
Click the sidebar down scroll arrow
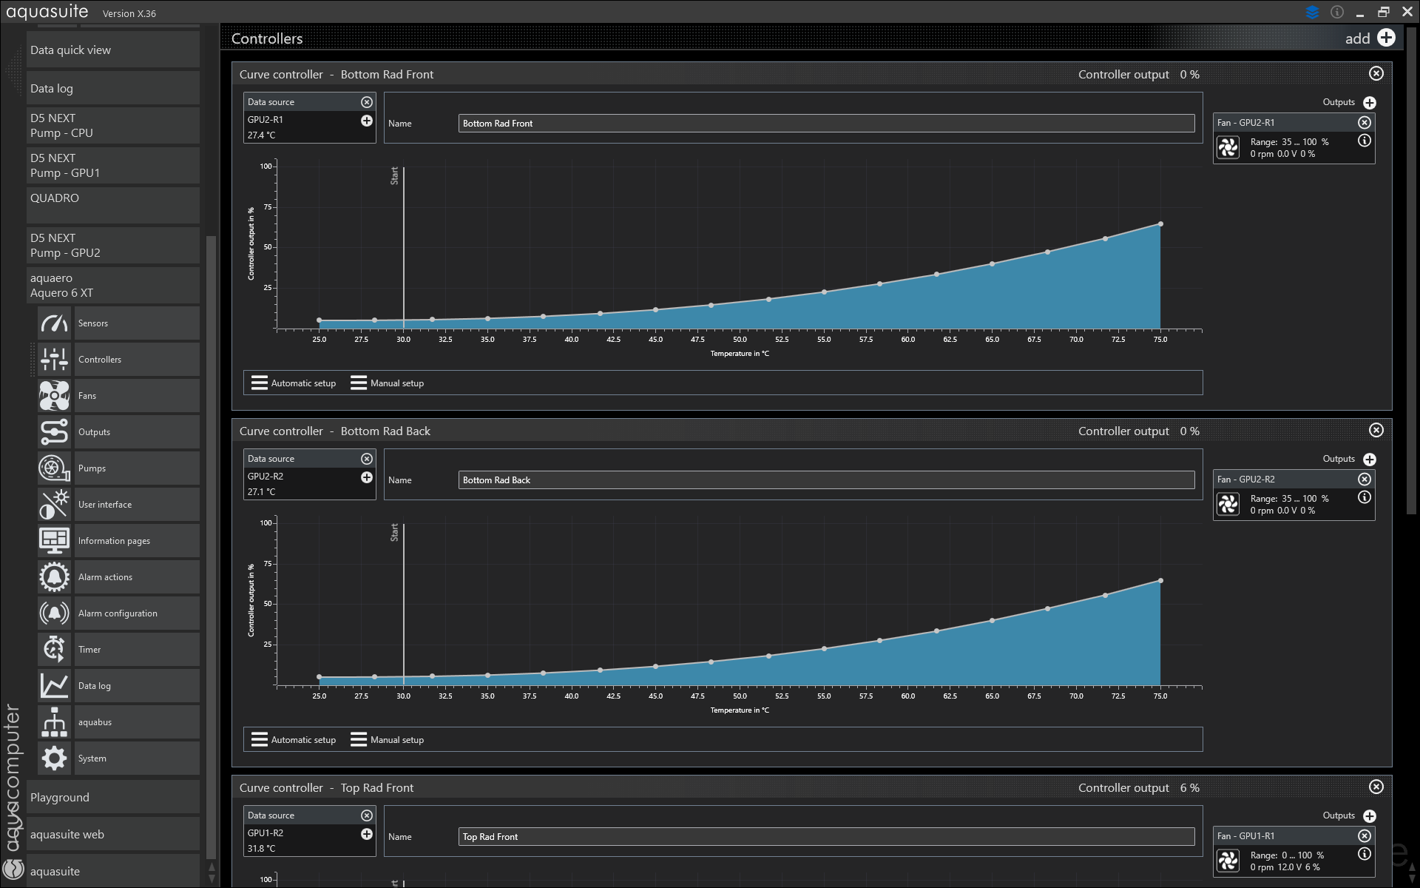click(212, 880)
